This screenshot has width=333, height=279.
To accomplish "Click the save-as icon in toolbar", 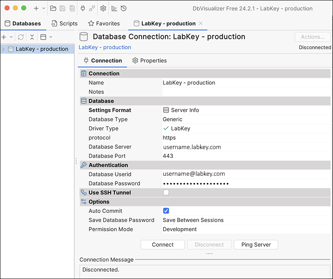I will coord(72,8).
